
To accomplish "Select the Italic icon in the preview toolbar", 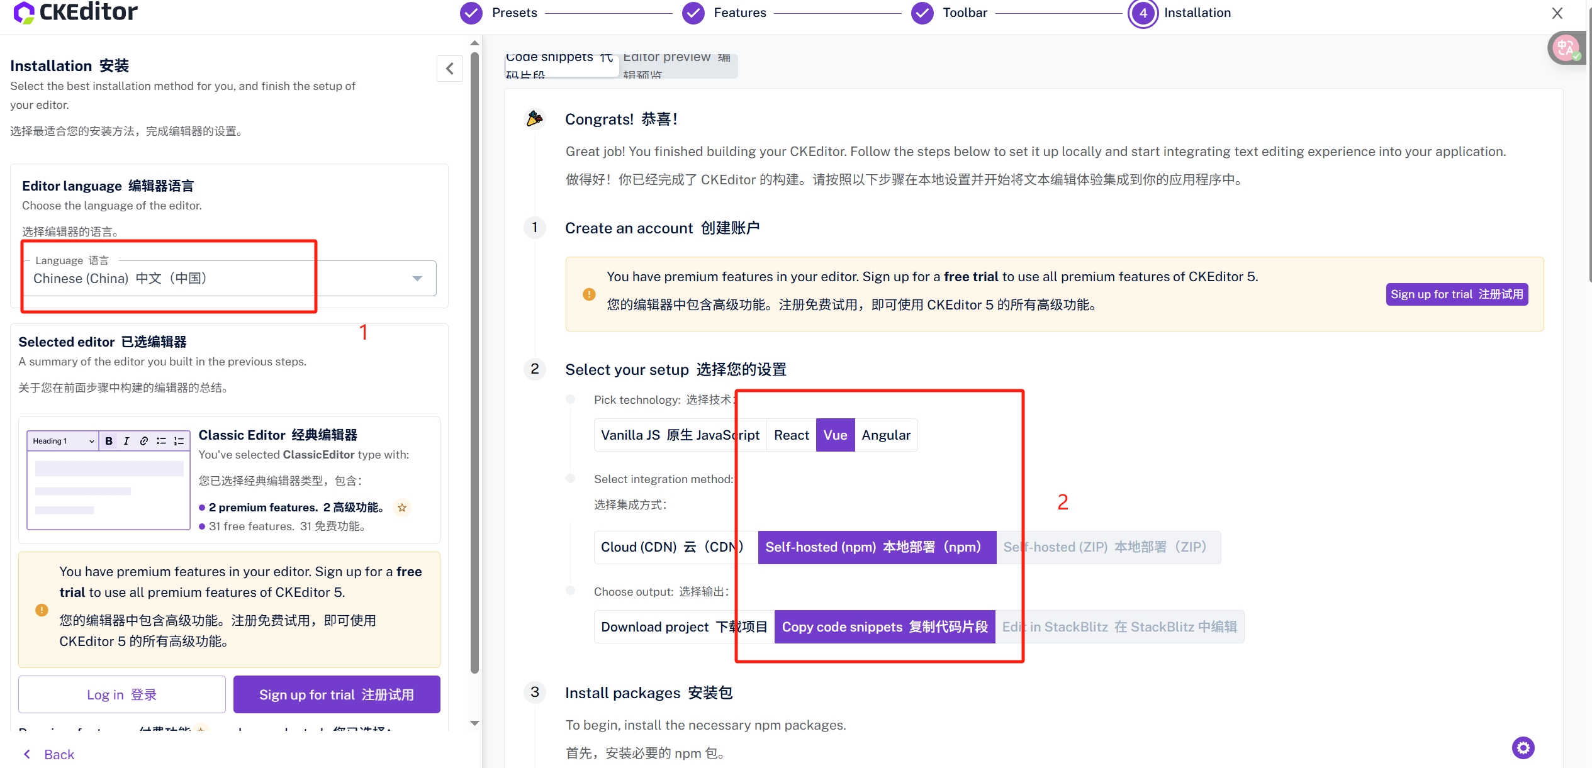I will [126, 440].
